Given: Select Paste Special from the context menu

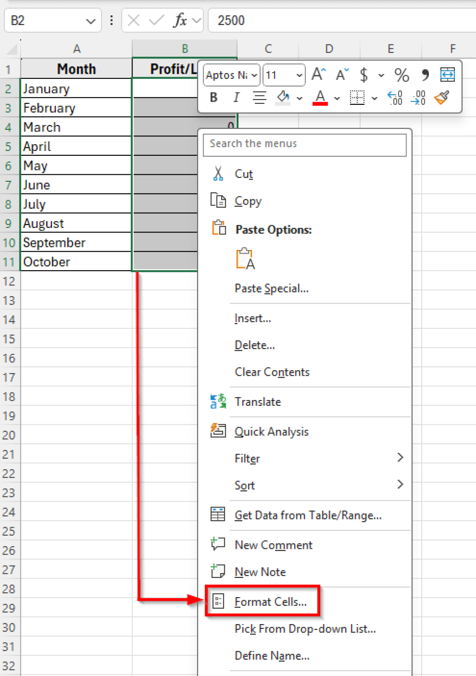Looking at the screenshot, I should point(271,288).
